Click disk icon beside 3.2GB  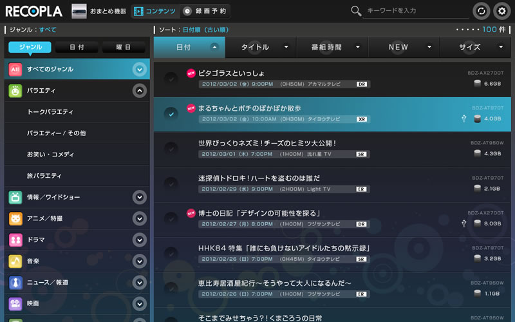pos(477,258)
